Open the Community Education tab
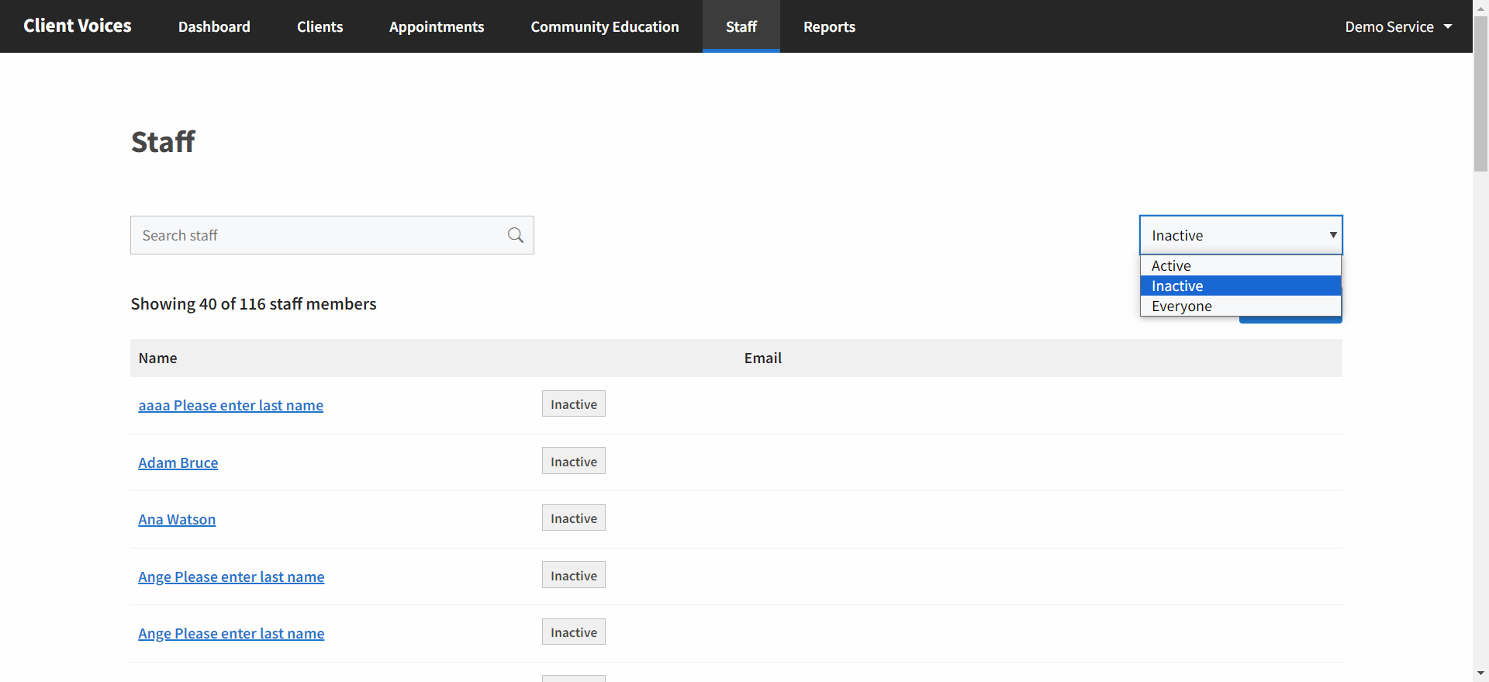 [x=605, y=26]
